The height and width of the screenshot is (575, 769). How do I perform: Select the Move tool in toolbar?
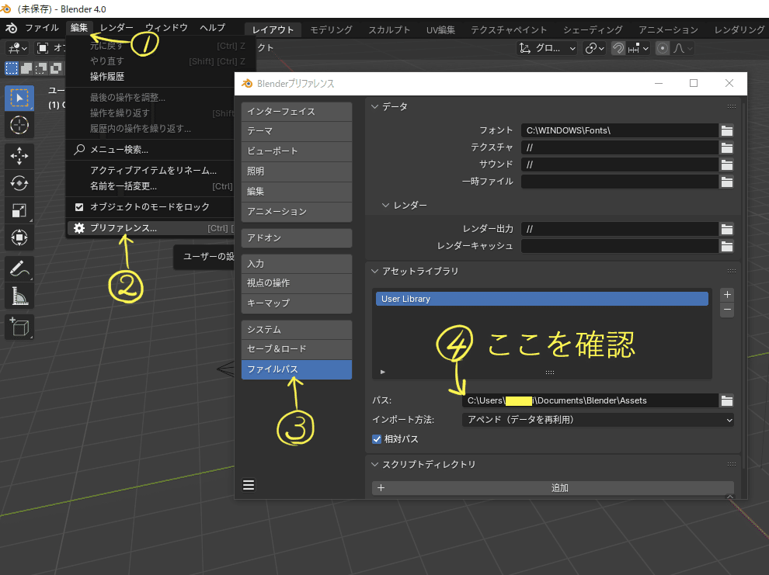pyautogui.click(x=19, y=156)
